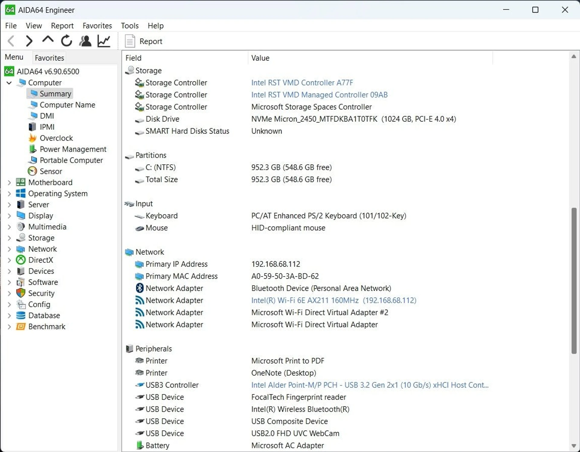Select the C: (NTFS) partition row
Screen dimensions: 580x452
(308, 167)
